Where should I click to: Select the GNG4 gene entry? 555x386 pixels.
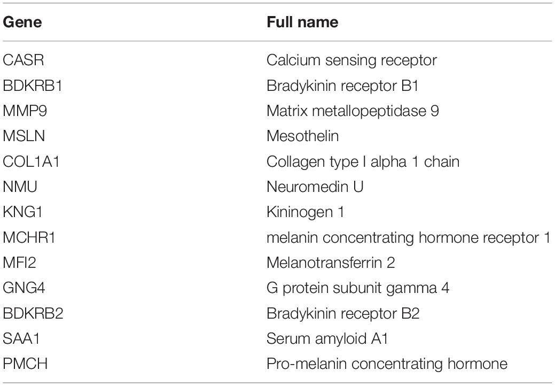25,288
